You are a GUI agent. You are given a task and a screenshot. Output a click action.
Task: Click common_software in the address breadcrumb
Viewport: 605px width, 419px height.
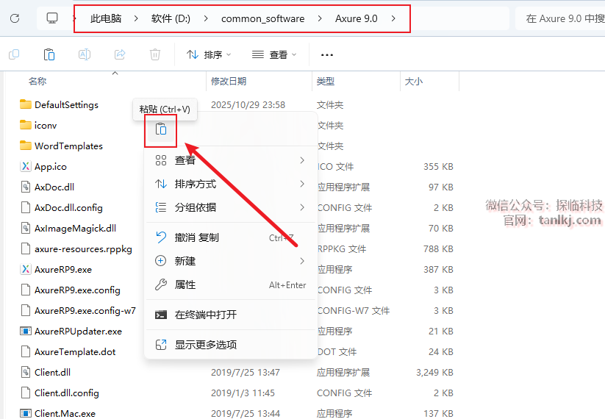pos(262,18)
